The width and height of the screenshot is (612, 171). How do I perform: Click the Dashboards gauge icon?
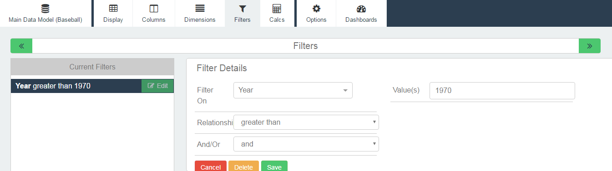tap(361, 9)
